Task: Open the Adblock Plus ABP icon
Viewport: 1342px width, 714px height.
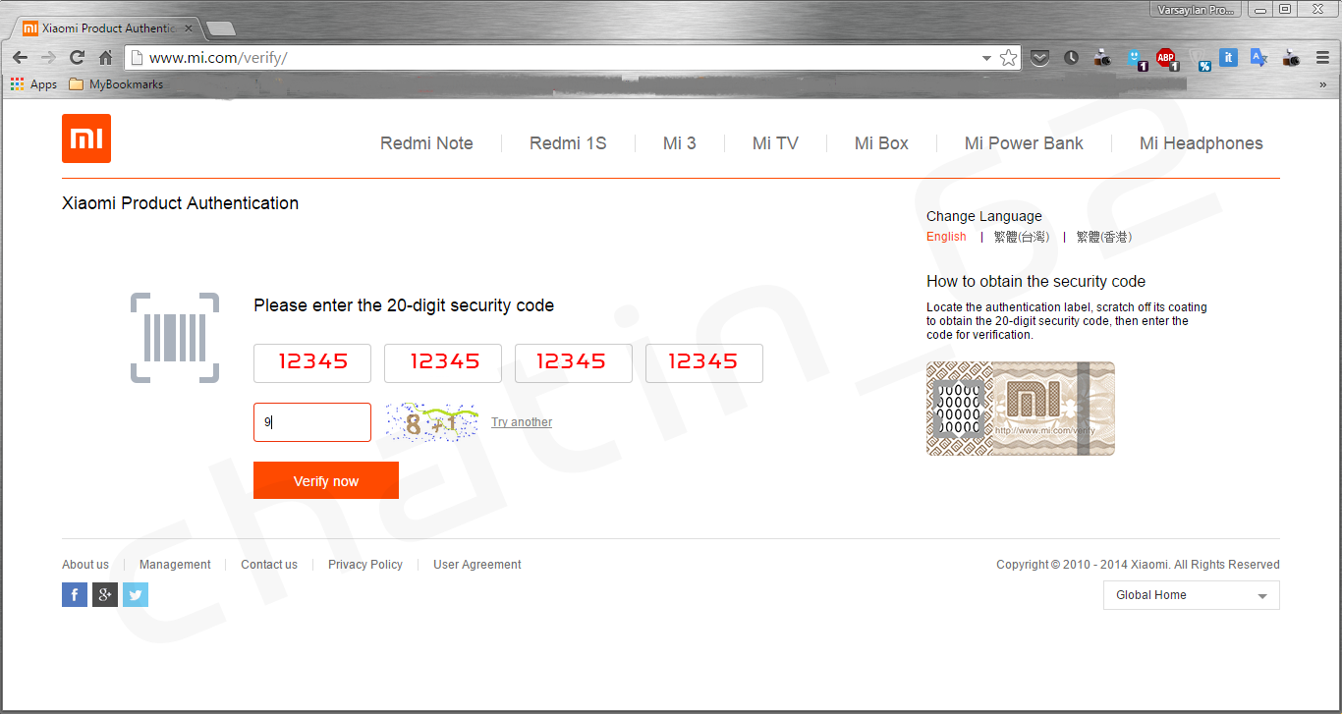Action: click(1167, 59)
